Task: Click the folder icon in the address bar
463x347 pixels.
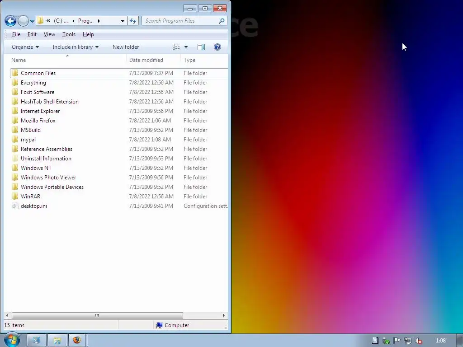Action: 40,21
